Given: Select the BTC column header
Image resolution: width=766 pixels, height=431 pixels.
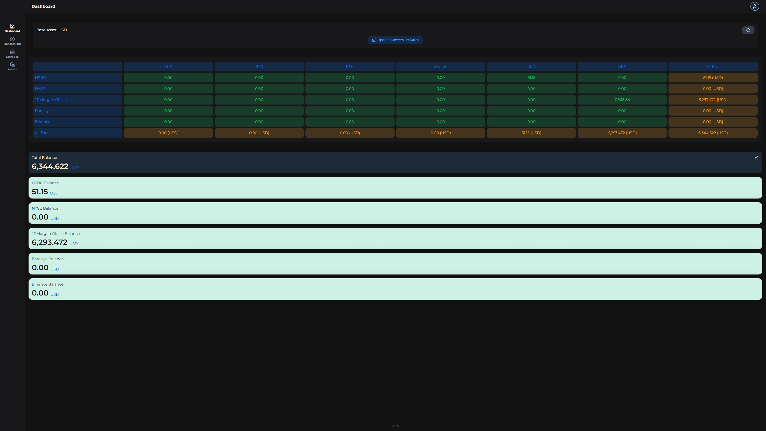Looking at the screenshot, I should (259, 66).
